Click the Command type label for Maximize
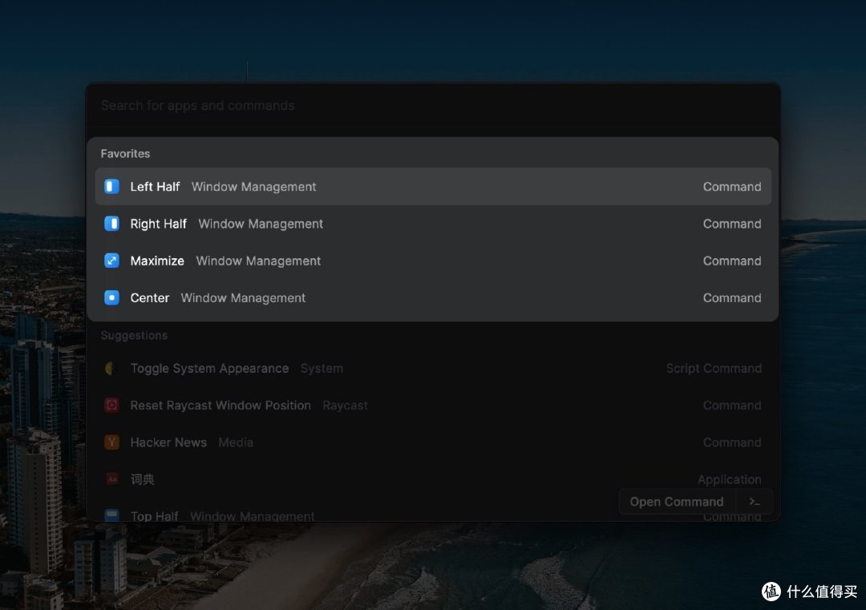Image resolution: width=866 pixels, height=610 pixels. coord(732,261)
